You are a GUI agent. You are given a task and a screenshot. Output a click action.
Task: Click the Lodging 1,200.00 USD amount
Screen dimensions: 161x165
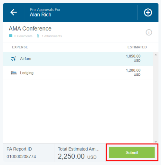point(133,72)
